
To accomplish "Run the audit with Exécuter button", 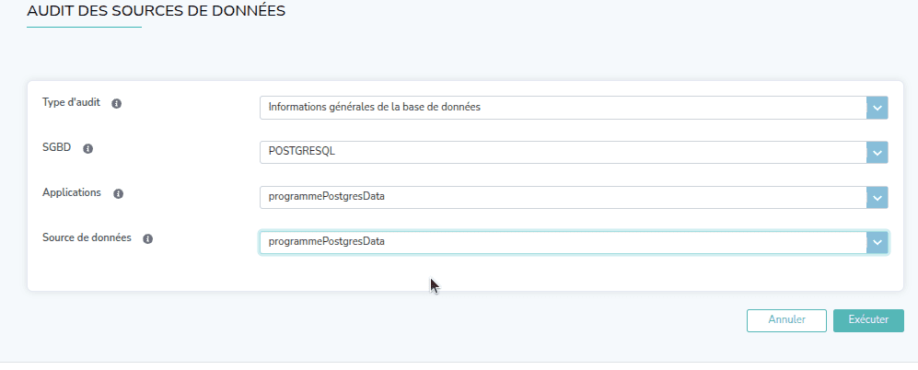I will tap(868, 320).
